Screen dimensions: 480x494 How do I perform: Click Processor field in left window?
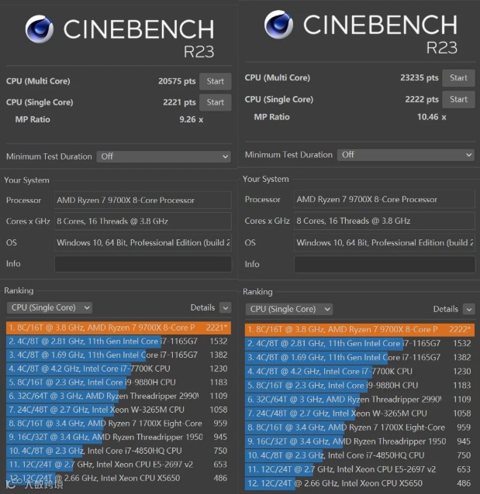pyautogui.click(x=143, y=200)
